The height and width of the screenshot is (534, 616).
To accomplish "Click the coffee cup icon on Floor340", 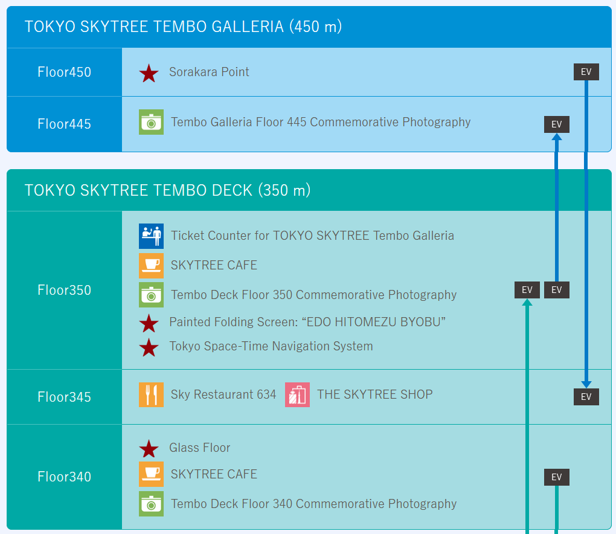I will (151, 474).
